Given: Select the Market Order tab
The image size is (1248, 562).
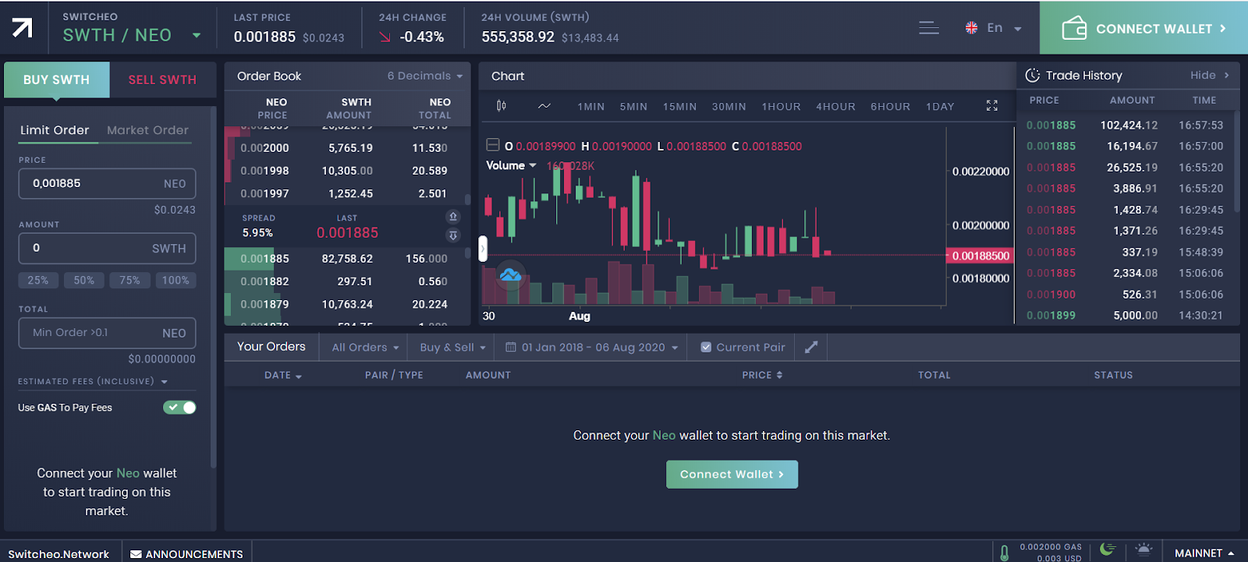Looking at the screenshot, I should point(147,130).
